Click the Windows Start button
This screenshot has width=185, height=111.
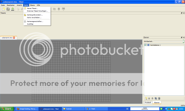coord(7,109)
